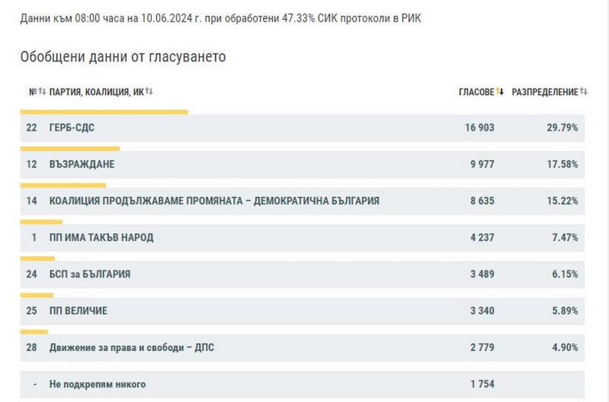Screen dimensions: 609x402
Task: Click the ПАРТИЯ, КОАЛИЦИЯ, ИК header label
Action: pos(96,92)
